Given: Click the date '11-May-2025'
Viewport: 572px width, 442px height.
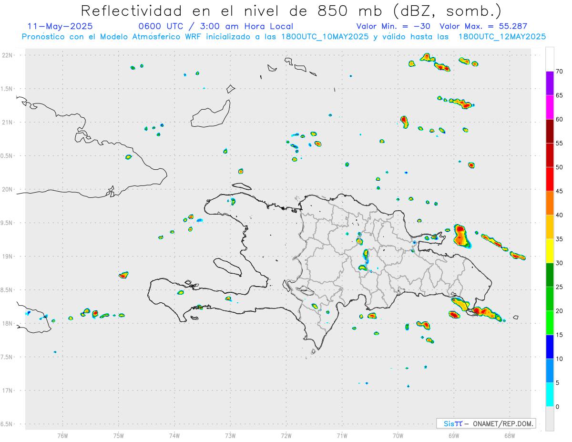Looking at the screenshot, I should 60,26.
